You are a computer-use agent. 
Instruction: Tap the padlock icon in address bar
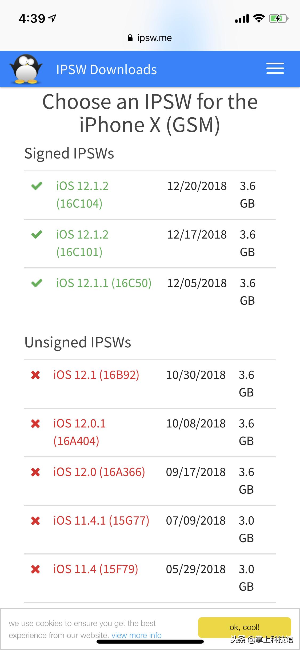tap(130, 38)
